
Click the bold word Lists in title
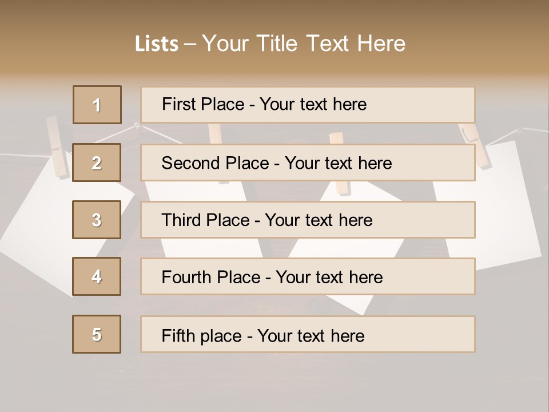coord(157,44)
